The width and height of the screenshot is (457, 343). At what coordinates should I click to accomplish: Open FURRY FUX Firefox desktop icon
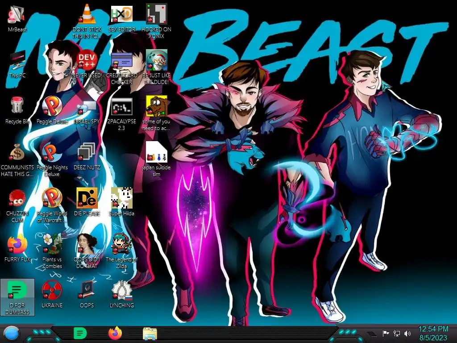tap(17, 244)
